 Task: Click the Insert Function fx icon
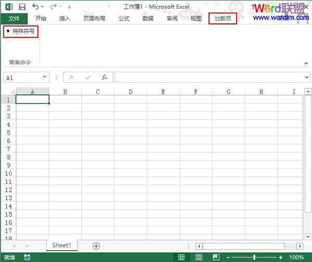[x=104, y=77]
